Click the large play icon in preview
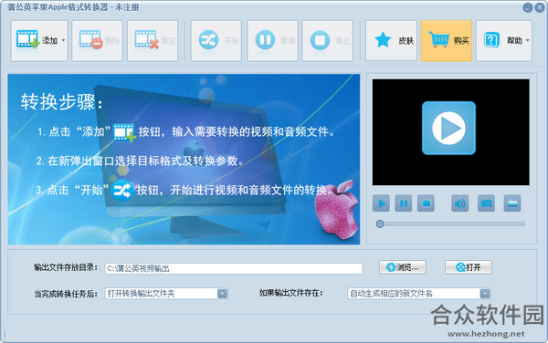This screenshot has width=548, height=343. (x=448, y=128)
